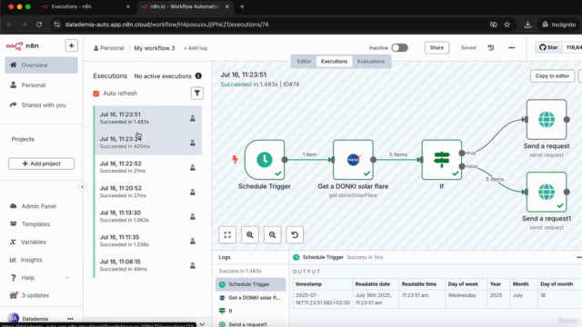Image resolution: width=582 pixels, height=327 pixels.
Task: Switch to the Executions tab
Action: pos(334,62)
